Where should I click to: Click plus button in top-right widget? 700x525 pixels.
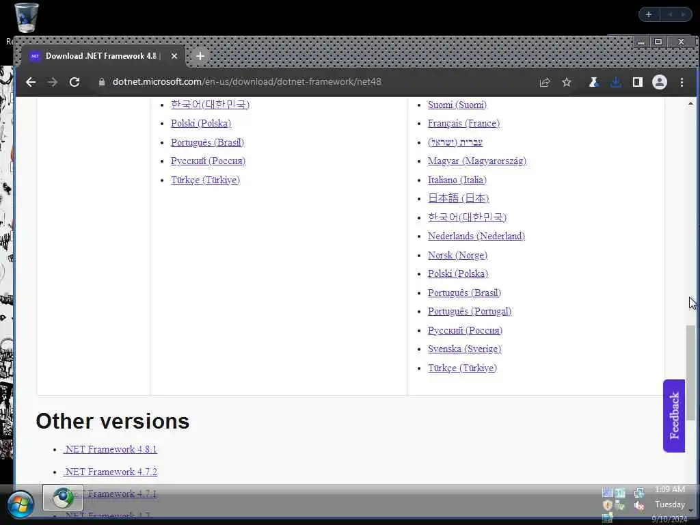coord(649,15)
